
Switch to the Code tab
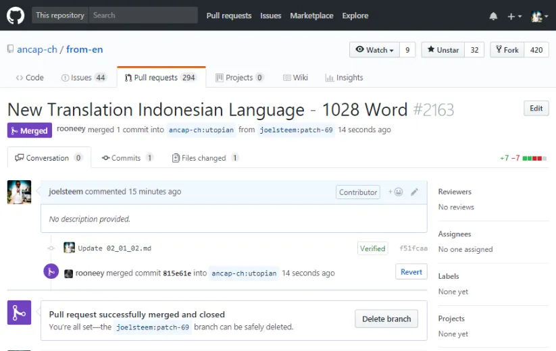pos(30,78)
